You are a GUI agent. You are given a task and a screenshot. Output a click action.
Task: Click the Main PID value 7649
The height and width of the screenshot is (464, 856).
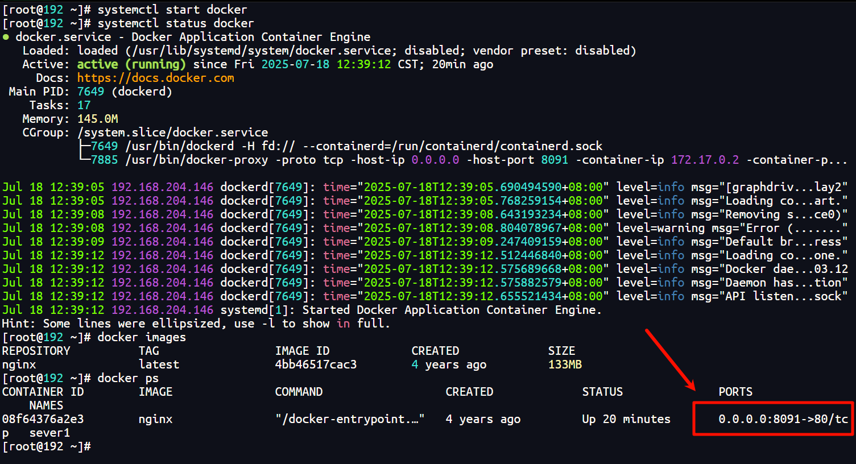pos(90,92)
